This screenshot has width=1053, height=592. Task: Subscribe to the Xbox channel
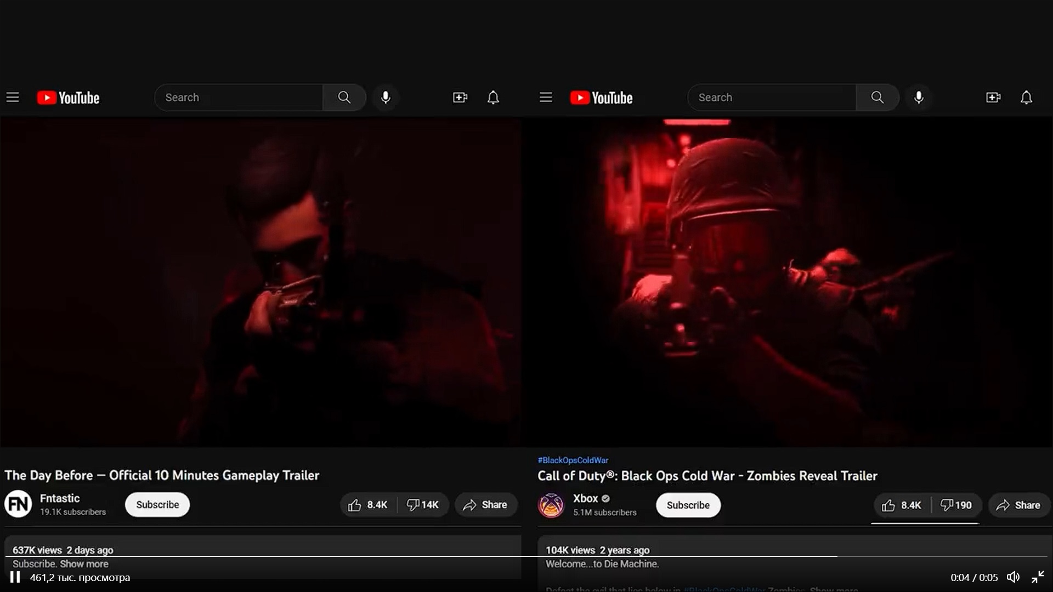click(x=688, y=505)
